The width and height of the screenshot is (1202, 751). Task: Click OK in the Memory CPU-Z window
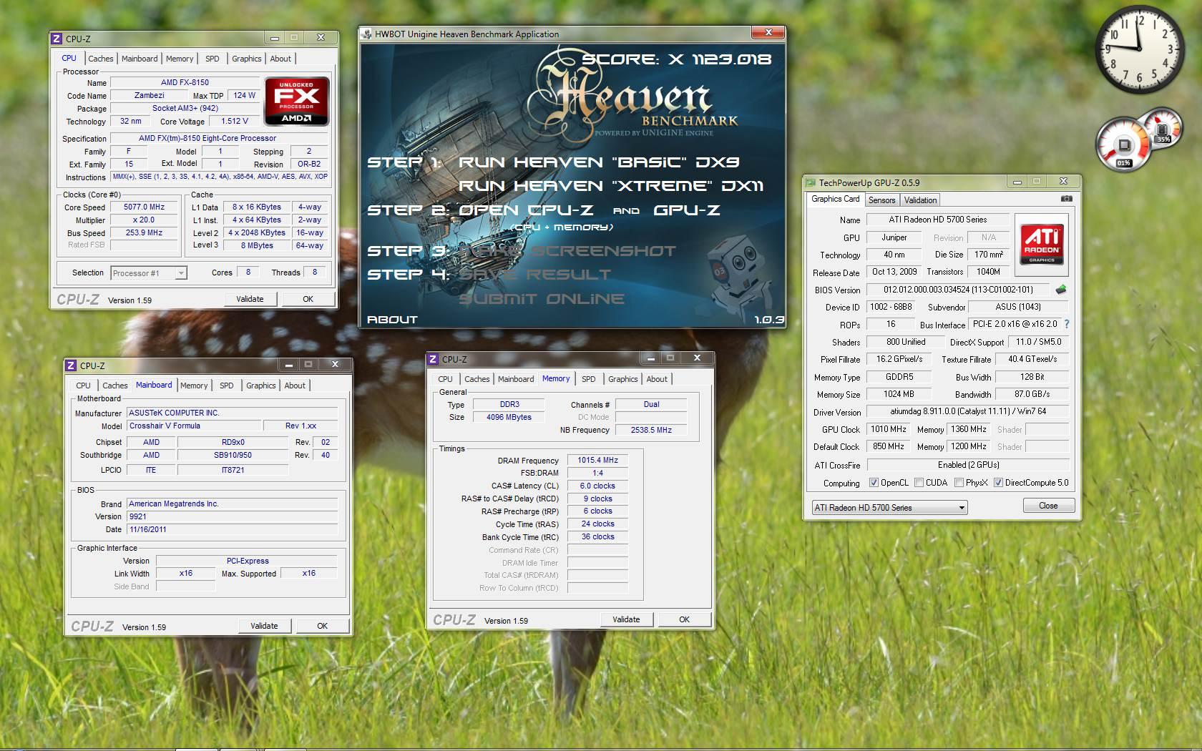(685, 619)
